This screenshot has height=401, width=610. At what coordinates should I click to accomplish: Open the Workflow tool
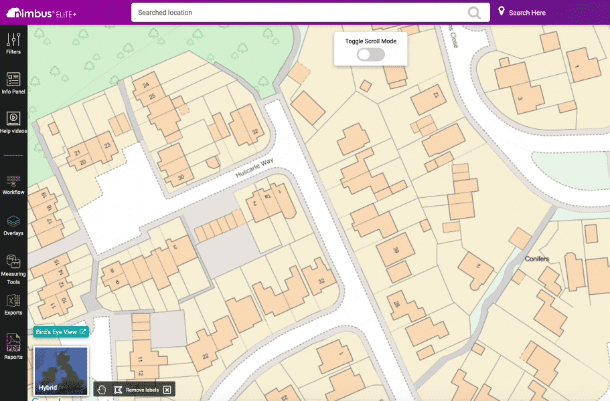tap(13, 185)
